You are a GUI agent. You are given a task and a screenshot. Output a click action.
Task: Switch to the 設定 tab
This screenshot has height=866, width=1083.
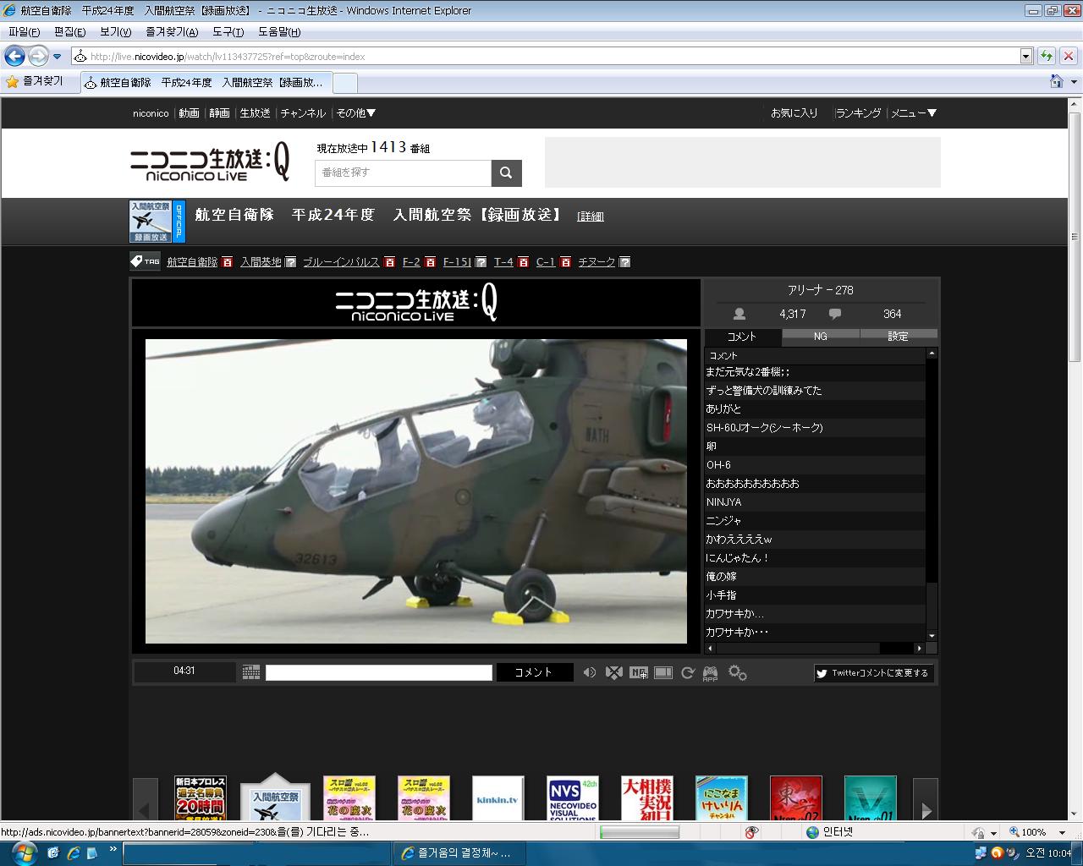(899, 337)
